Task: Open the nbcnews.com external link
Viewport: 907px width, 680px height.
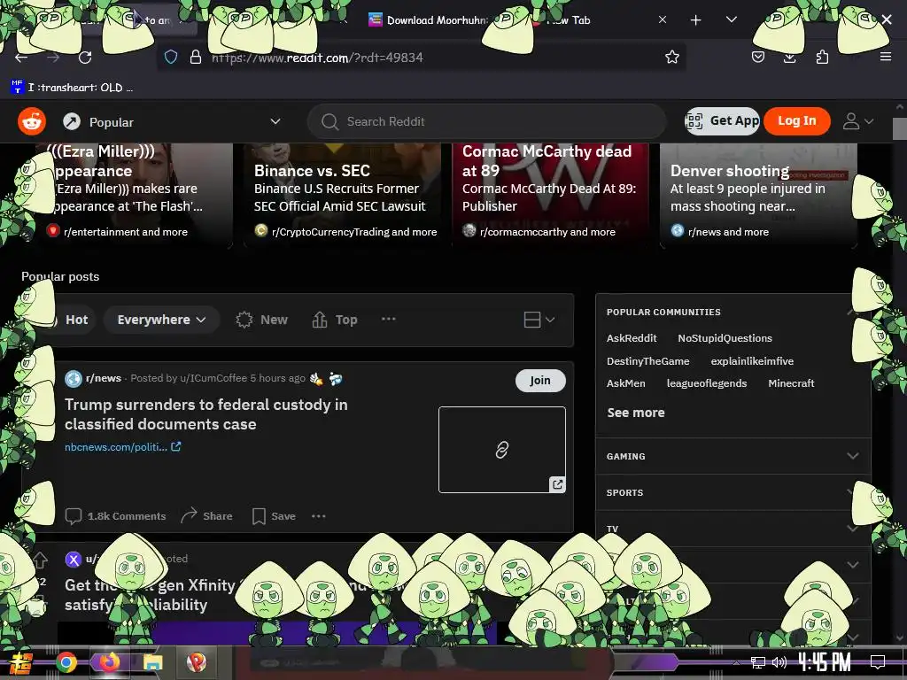Action: point(122,447)
